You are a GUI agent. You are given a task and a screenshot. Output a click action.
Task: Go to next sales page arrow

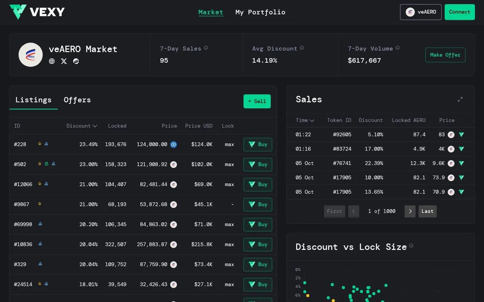(410, 211)
